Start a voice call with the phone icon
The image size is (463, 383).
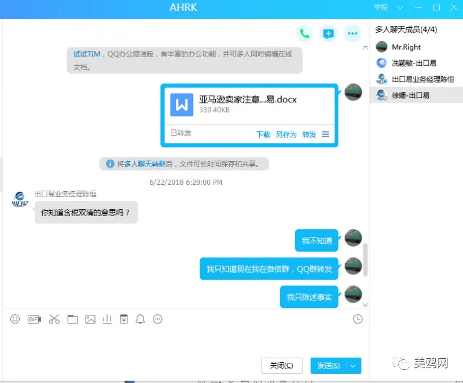304,34
